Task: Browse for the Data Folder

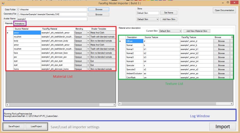Action: (99, 9)
